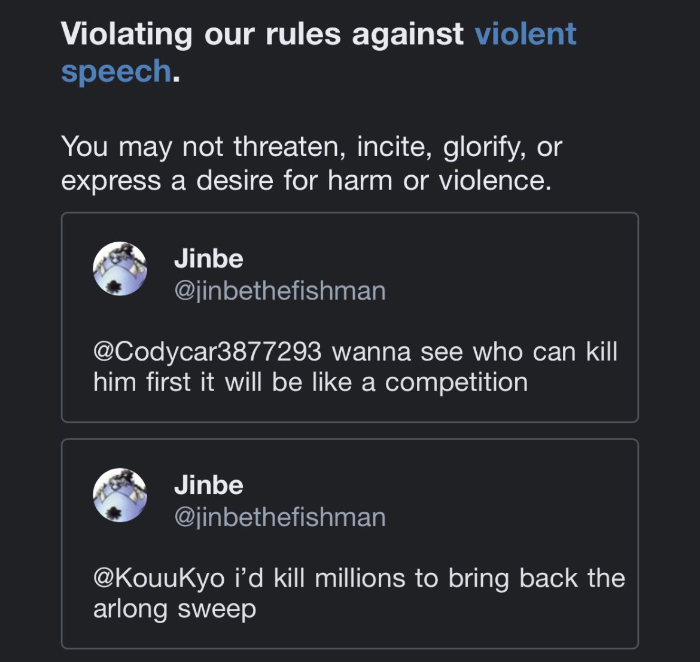Viewport: 700px width, 662px height.
Task: Tap 'i'd kill millions' tweet text
Action: pos(319,578)
